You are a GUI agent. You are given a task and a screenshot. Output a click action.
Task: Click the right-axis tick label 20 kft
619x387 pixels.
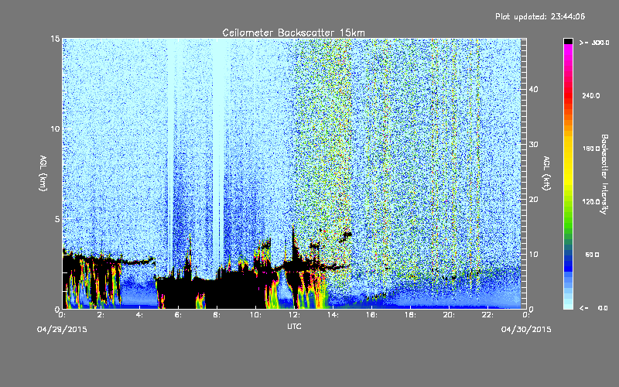point(533,200)
